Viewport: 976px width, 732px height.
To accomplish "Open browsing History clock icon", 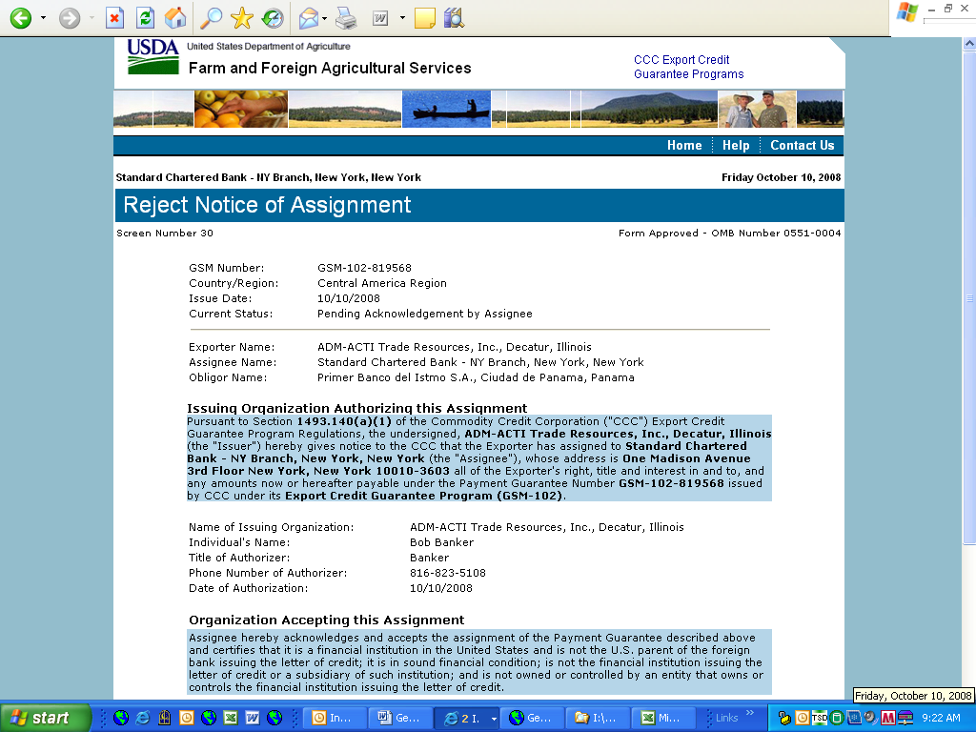I will coord(273,18).
